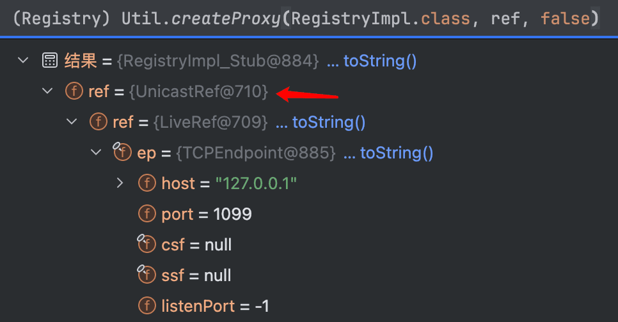Click the csf field icon
Screen dimensions: 618x322
tap(147, 244)
